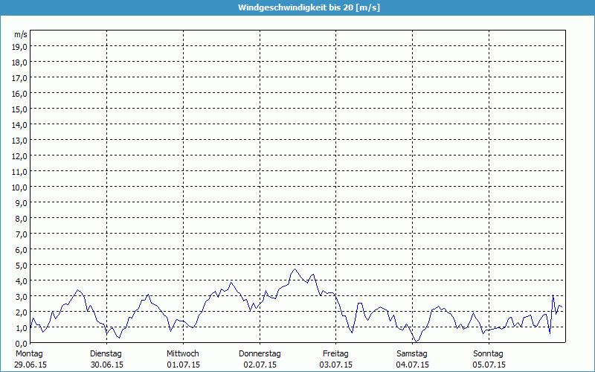
Task: Select the 0,0 tick label on y-axis
Action: pos(20,343)
